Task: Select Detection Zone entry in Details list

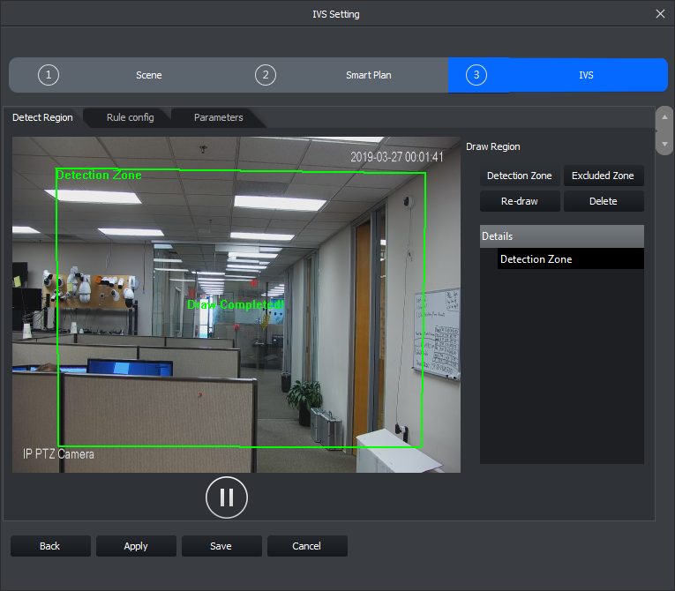Action: pyautogui.click(x=569, y=259)
